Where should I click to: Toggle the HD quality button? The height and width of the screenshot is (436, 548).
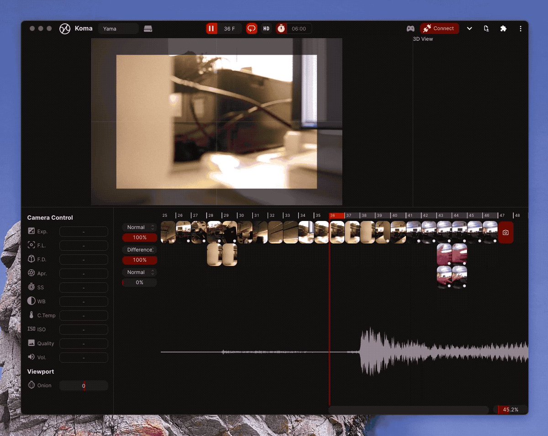tap(266, 29)
